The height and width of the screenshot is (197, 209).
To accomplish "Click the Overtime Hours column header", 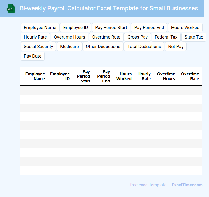I will point(166,76).
